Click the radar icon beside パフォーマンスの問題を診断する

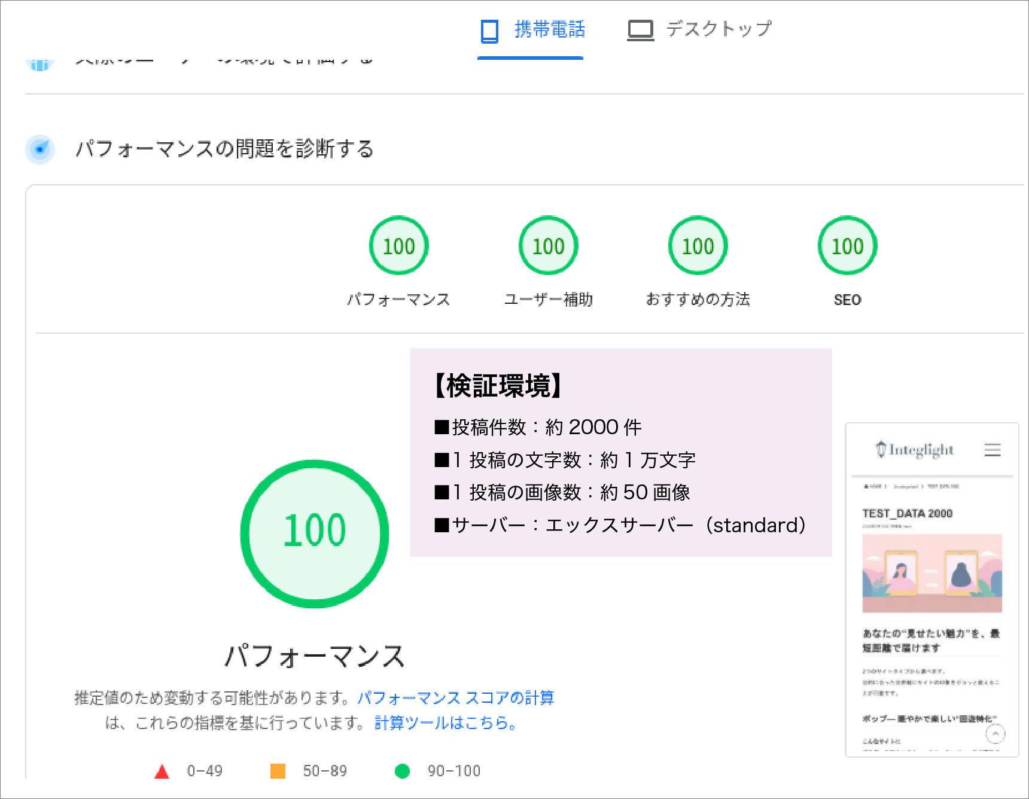(x=40, y=149)
